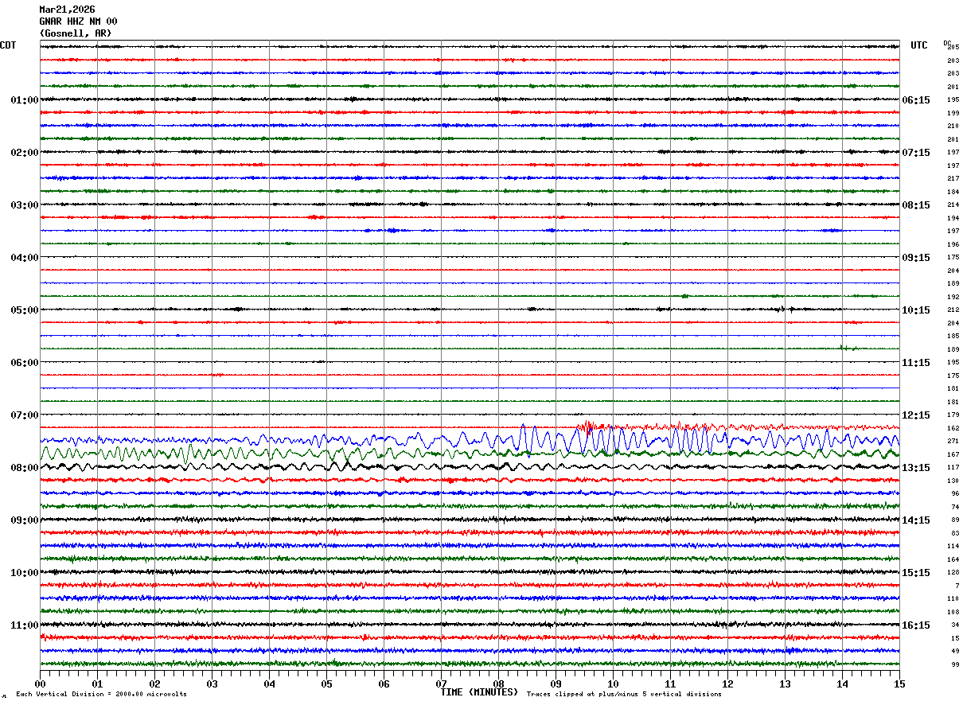Select the 09:00 CDT time label

coord(25,520)
